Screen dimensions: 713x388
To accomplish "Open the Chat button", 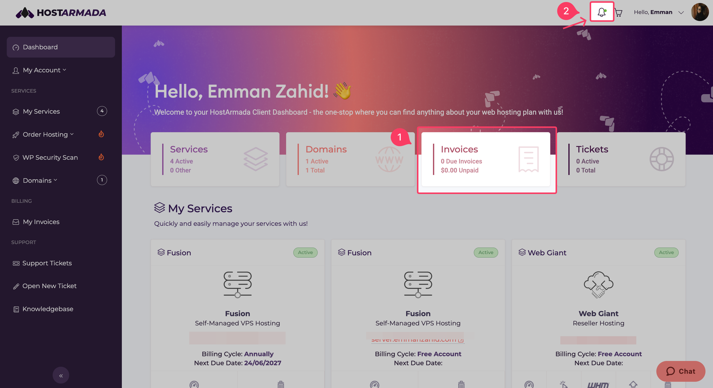I will 680,371.
